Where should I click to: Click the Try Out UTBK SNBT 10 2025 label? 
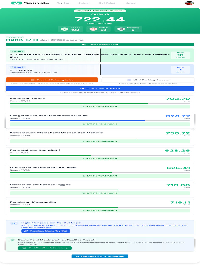(100, 11)
